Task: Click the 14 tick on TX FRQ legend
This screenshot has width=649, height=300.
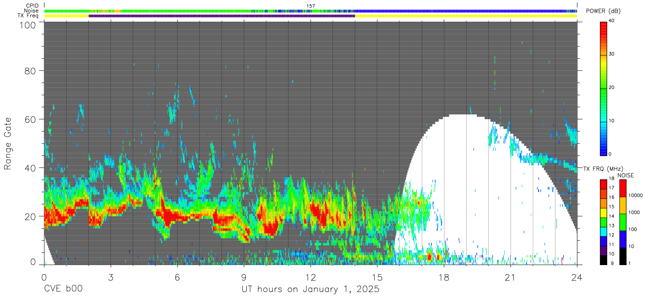Action: (611, 217)
